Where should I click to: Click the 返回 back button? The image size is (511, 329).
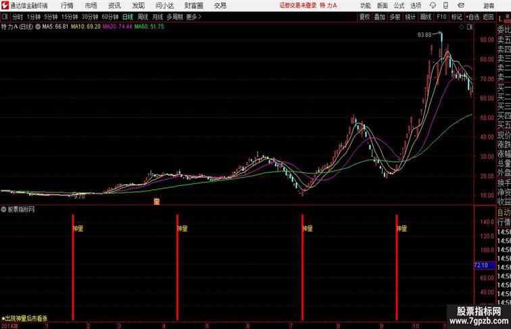click(x=488, y=17)
